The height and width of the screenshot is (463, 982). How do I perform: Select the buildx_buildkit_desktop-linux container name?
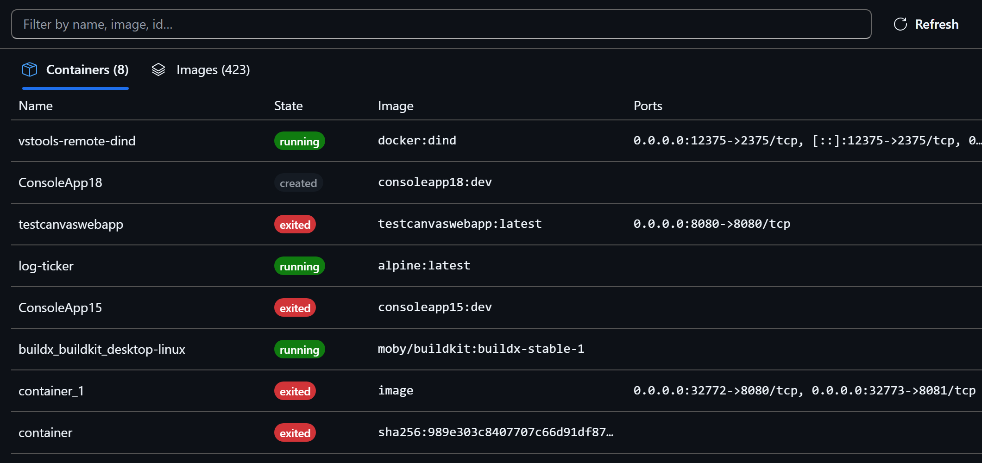point(102,350)
